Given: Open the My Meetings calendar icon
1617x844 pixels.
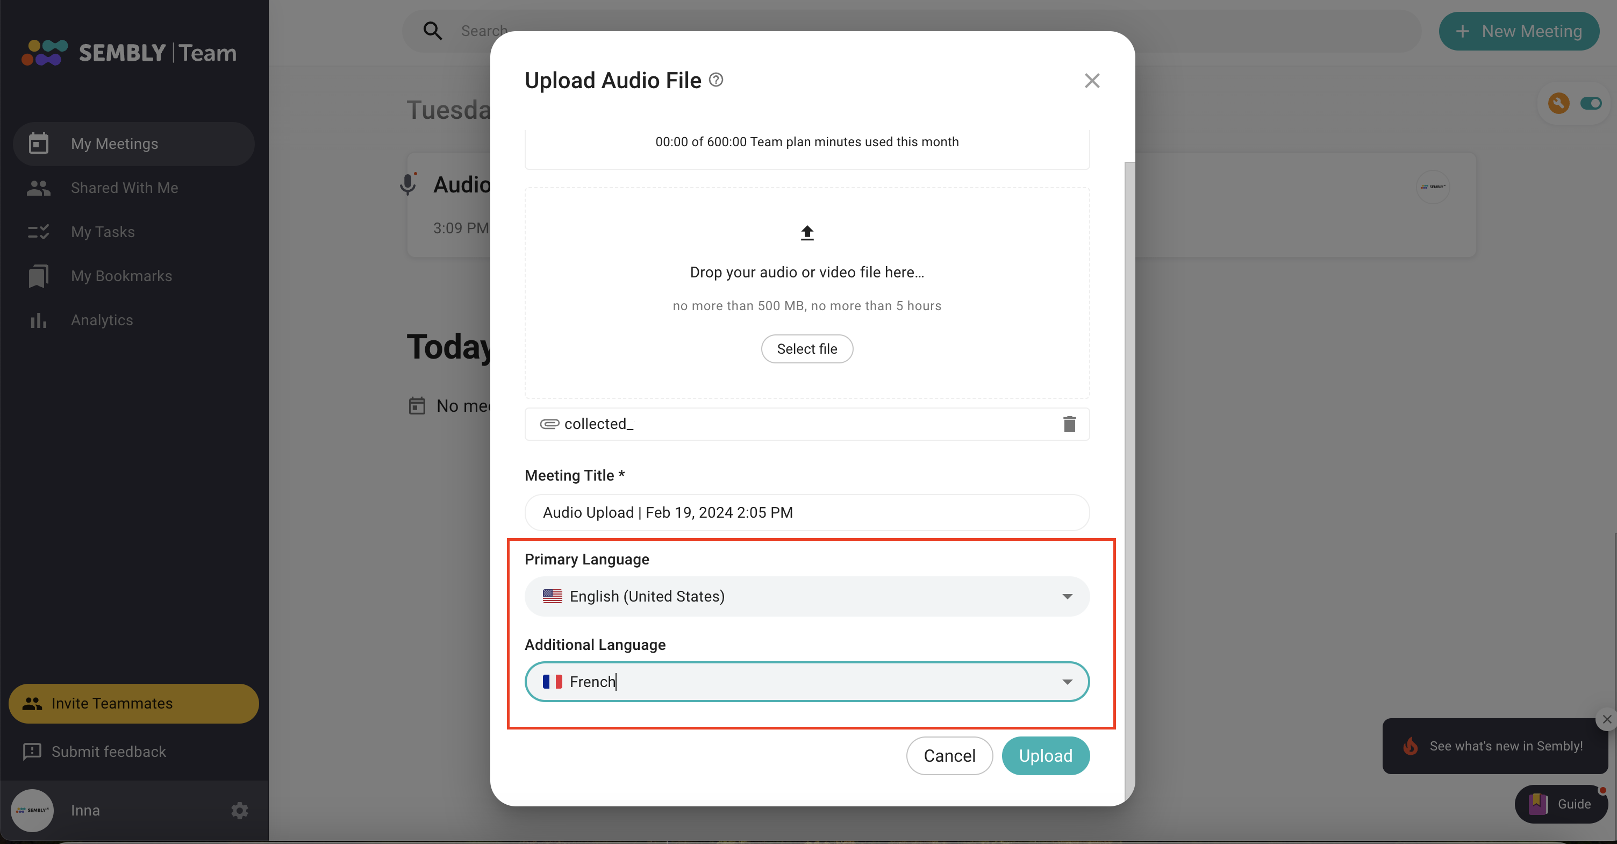Looking at the screenshot, I should point(38,144).
